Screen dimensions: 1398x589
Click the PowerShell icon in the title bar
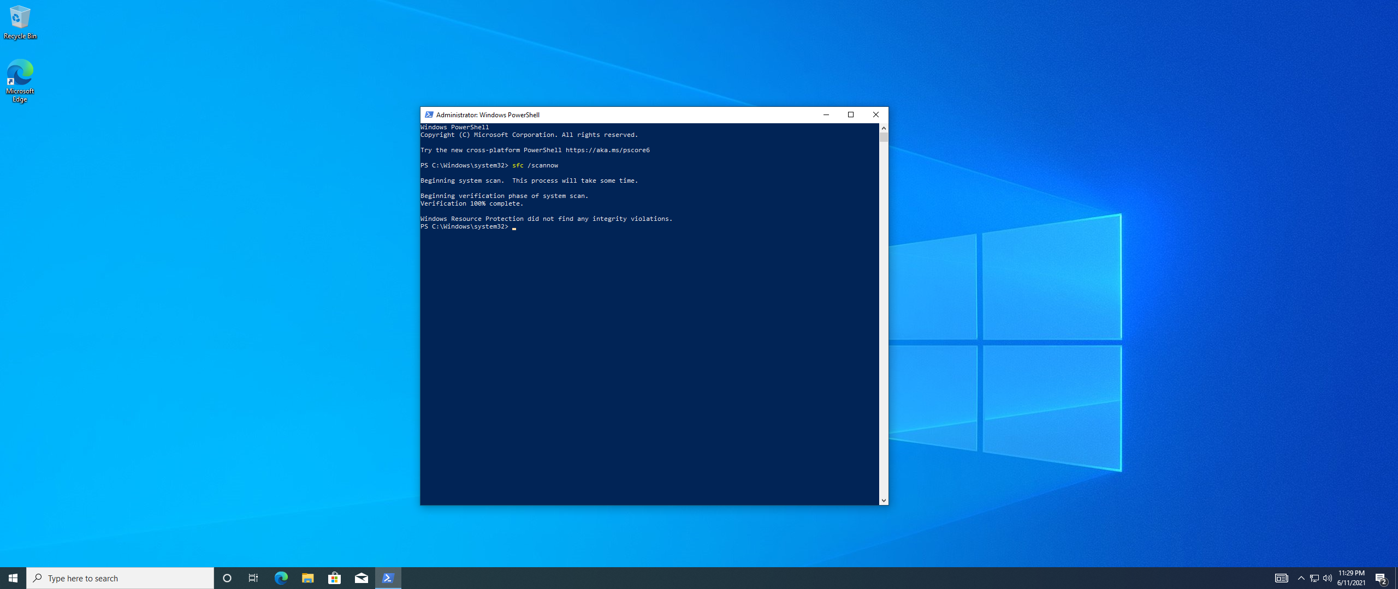[429, 115]
